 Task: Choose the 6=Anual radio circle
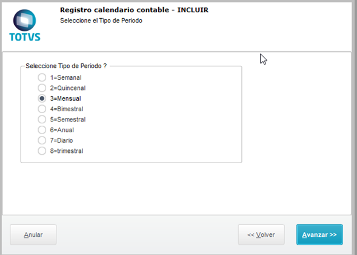coord(42,130)
